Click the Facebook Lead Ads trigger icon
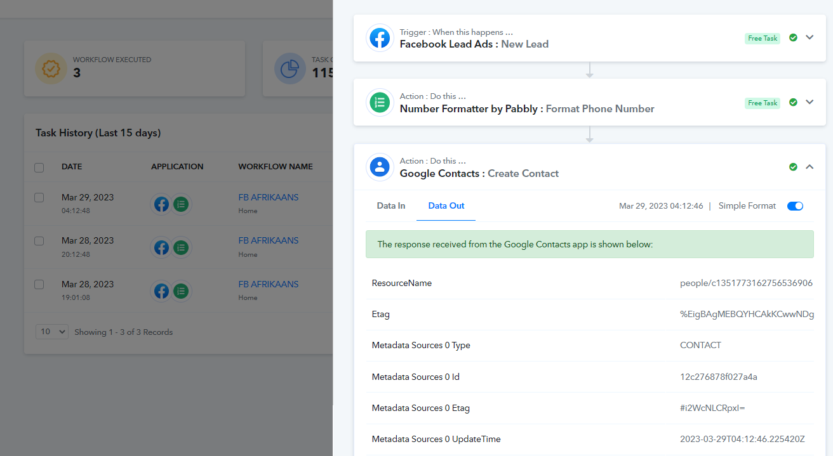This screenshot has height=456, width=833. tap(380, 38)
